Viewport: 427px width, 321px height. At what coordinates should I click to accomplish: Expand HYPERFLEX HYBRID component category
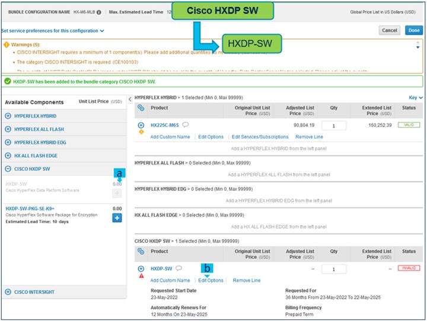[x=8, y=116]
